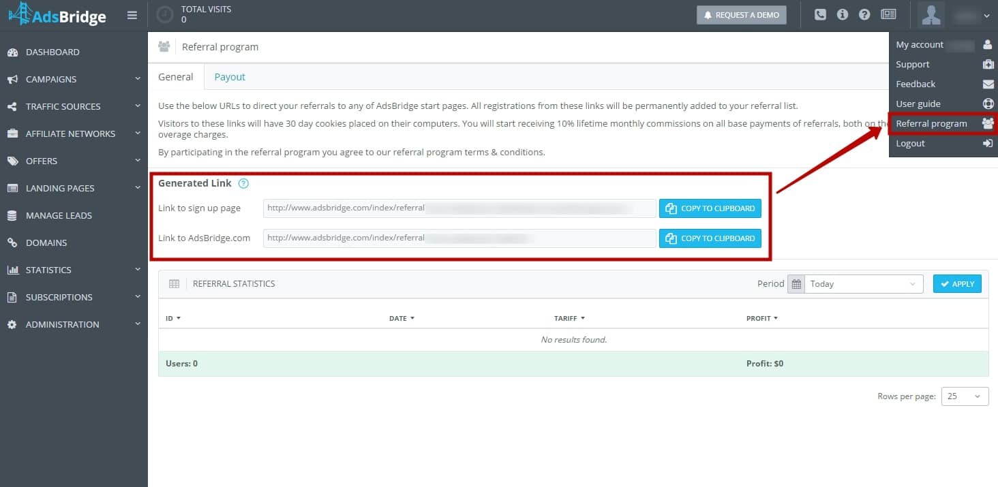Click the Feedback envelope icon
This screenshot has height=487, width=998.
tap(988, 84)
